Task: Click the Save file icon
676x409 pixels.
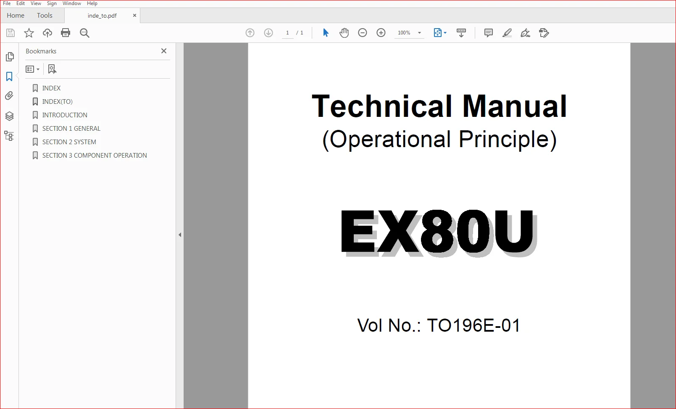Action: pos(11,33)
